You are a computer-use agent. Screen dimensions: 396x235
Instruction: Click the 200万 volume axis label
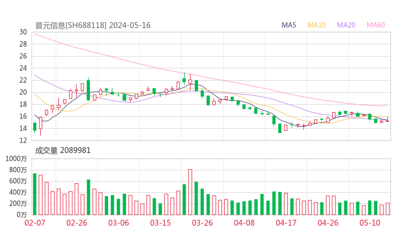[18, 203]
